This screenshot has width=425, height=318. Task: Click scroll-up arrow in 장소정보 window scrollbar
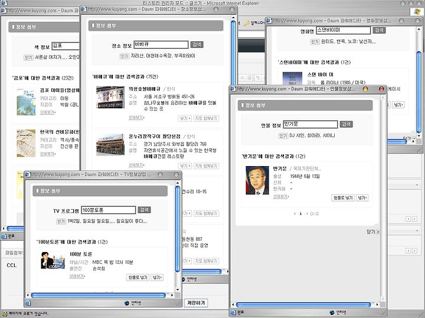tap(233, 18)
